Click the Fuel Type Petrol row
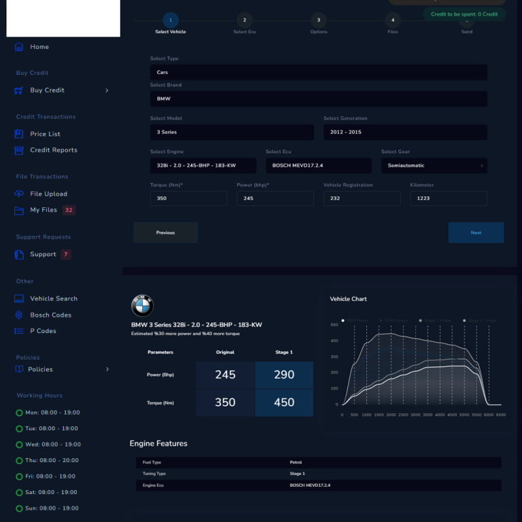Viewport: 522px width, 522px height. [319, 462]
